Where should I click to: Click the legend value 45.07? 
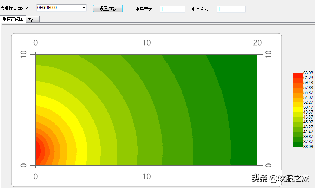pyautogui.click(x=308, y=122)
